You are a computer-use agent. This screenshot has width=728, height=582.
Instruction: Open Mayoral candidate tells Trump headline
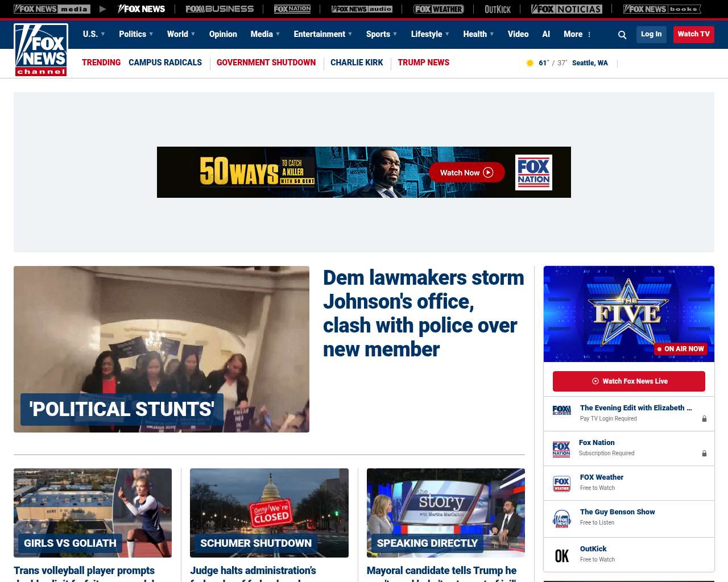pos(442,573)
